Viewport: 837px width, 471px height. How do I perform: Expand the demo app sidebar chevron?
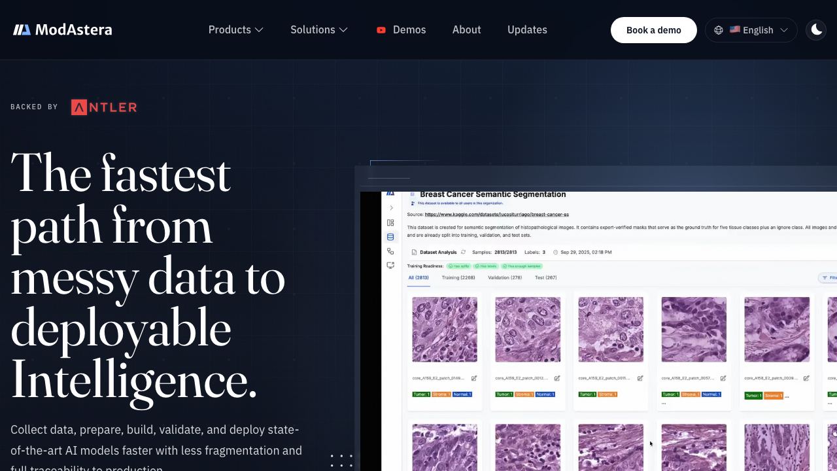coord(391,208)
